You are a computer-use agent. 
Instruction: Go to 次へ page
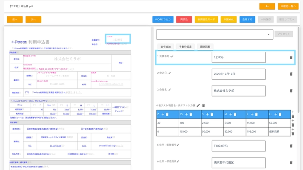[33, 20]
